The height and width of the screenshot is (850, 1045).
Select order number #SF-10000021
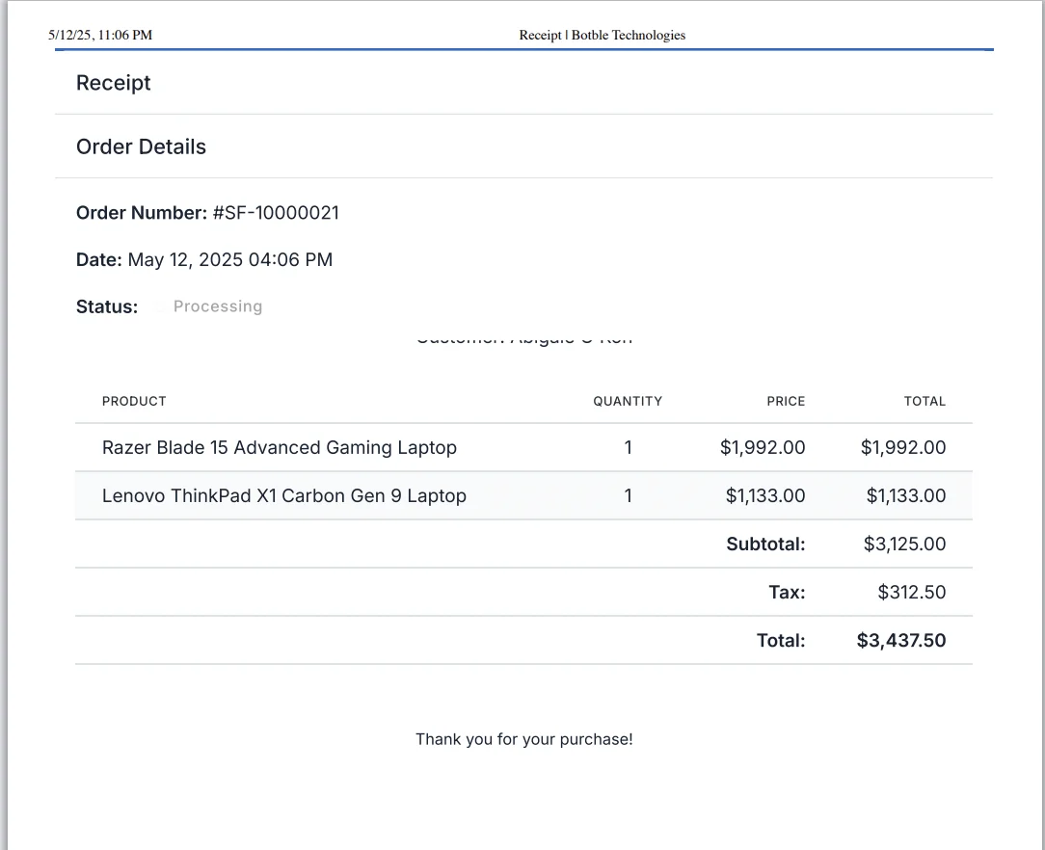[275, 213]
